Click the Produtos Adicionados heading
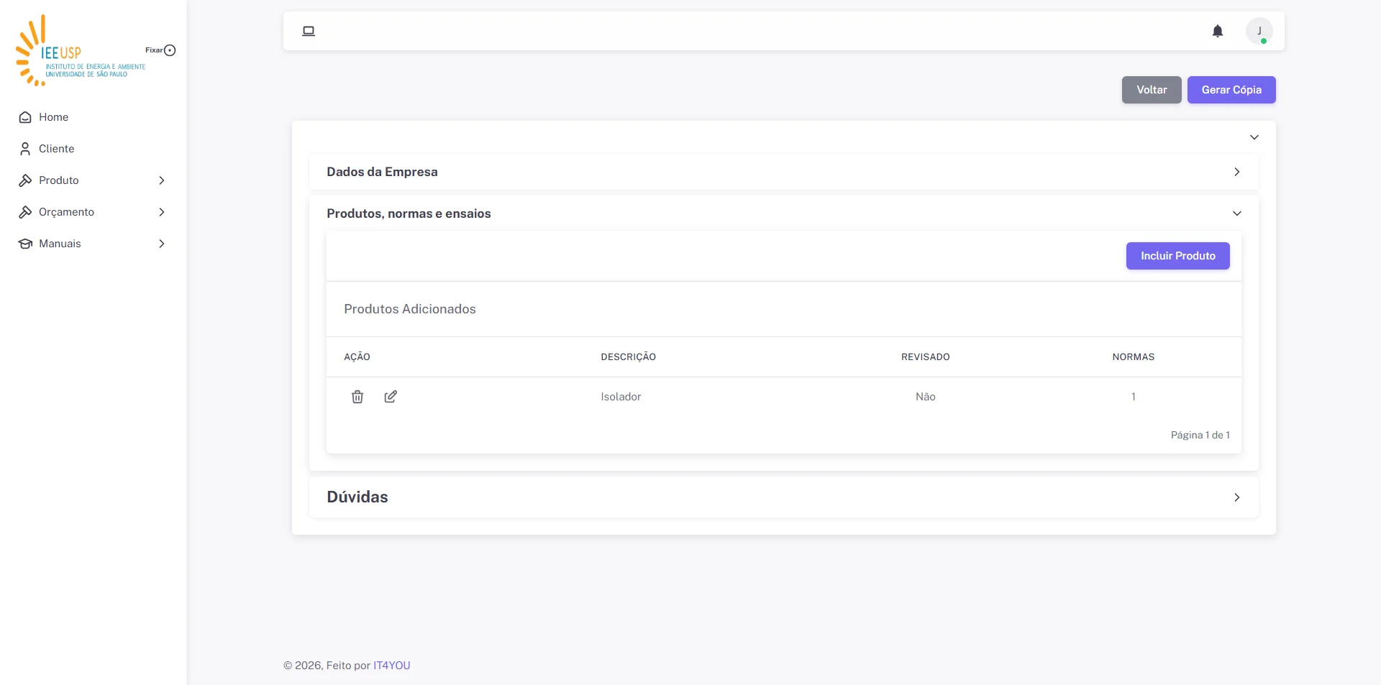This screenshot has height=685, width=1381. [410, 309]
